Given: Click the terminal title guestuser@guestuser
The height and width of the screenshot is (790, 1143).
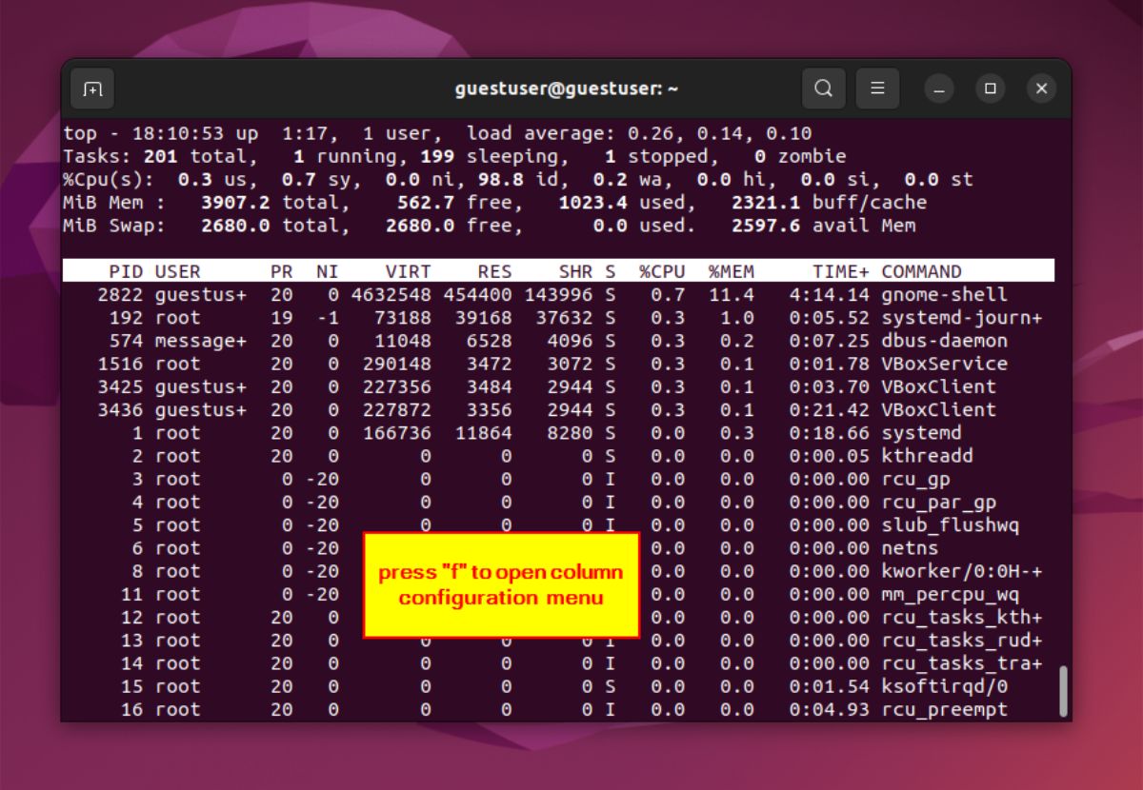Looking at the screenshot, I should (565, 88).
